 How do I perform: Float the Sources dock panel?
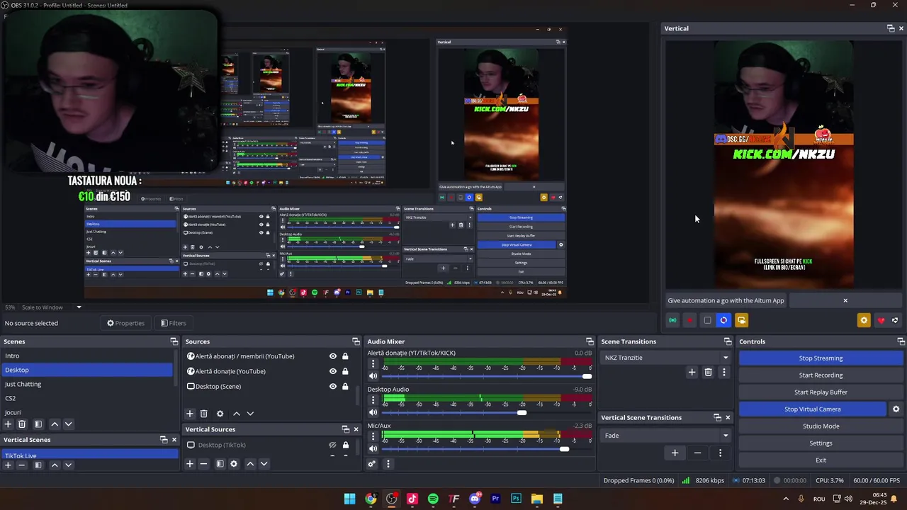tap(356, 341)
